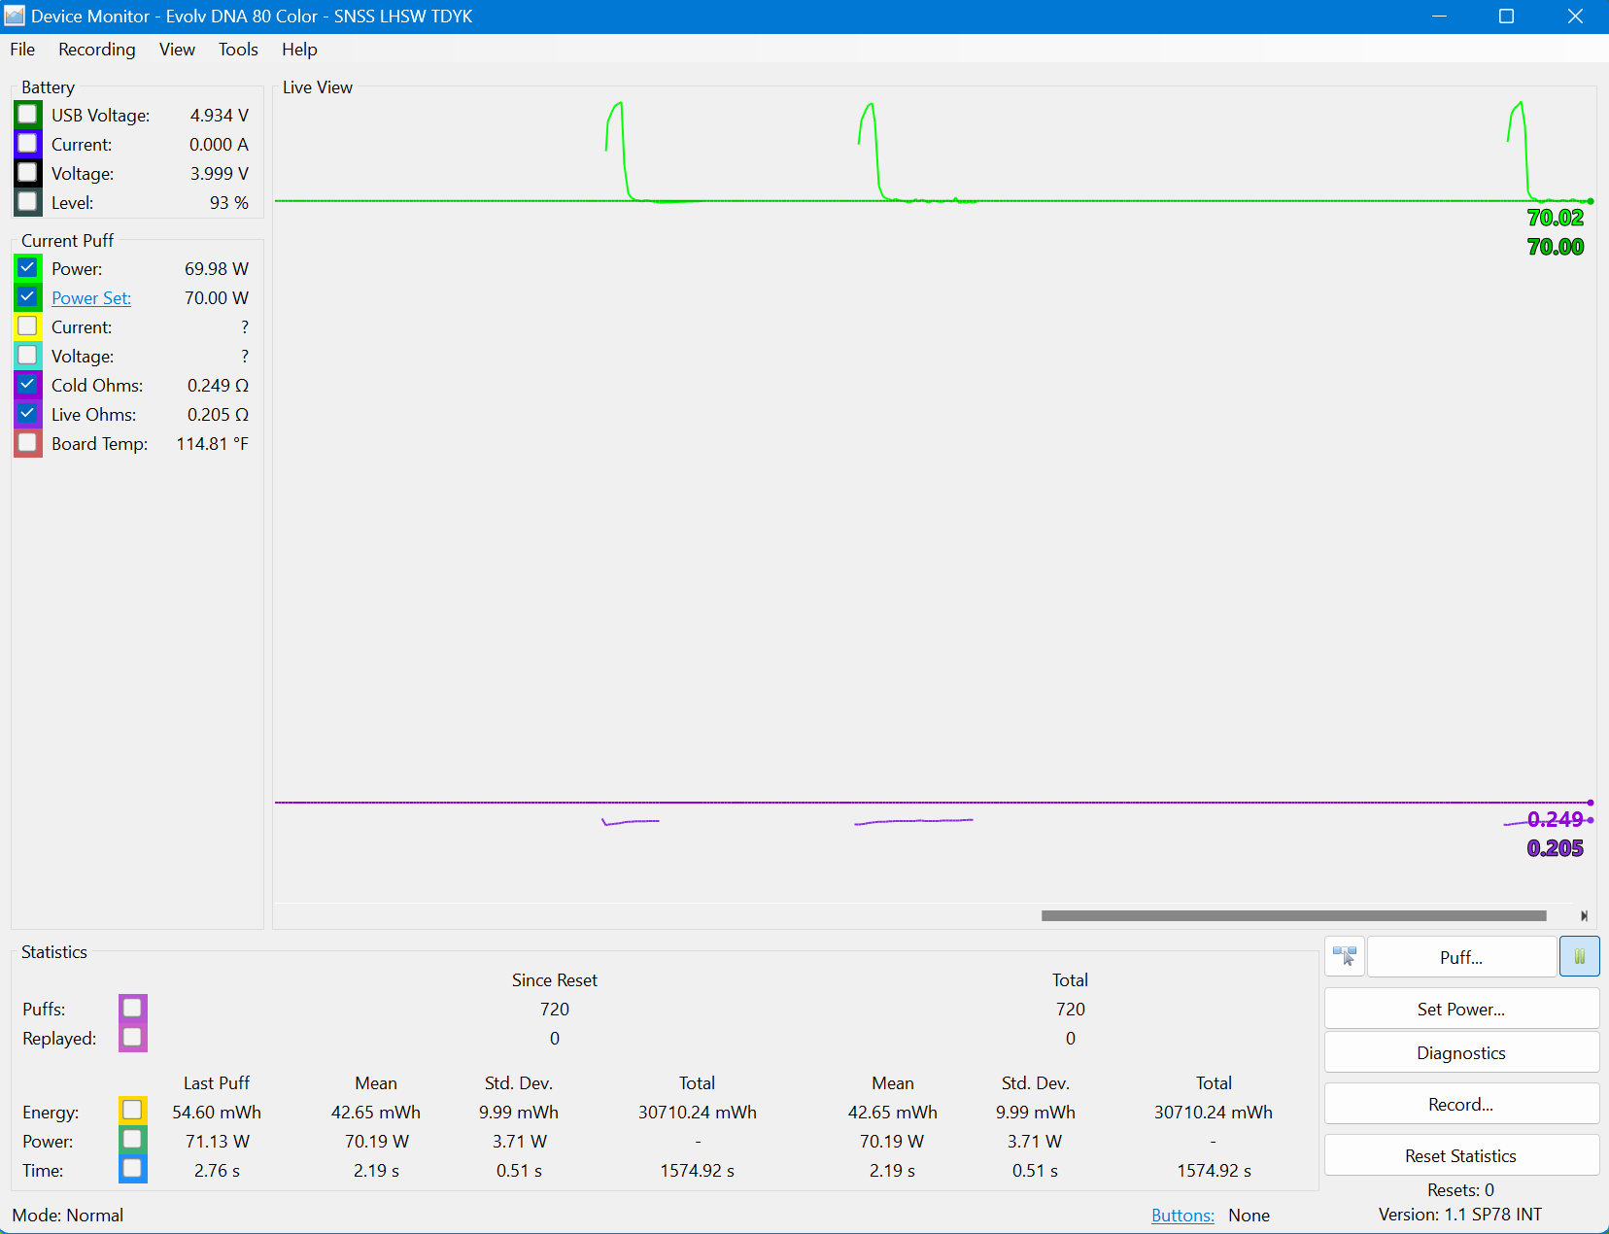The image size is (1609, 1234).
Task: Click the Device Monitor app icon in title bar
Action: coord(15,17)
